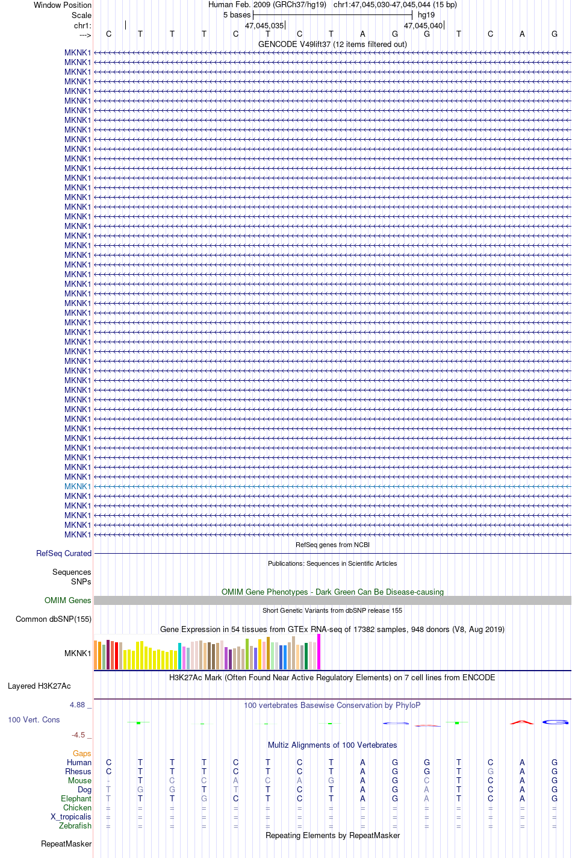Select the RefSeq Curated track label
Screen dimensions: 572x858
[x=64, y=553]
